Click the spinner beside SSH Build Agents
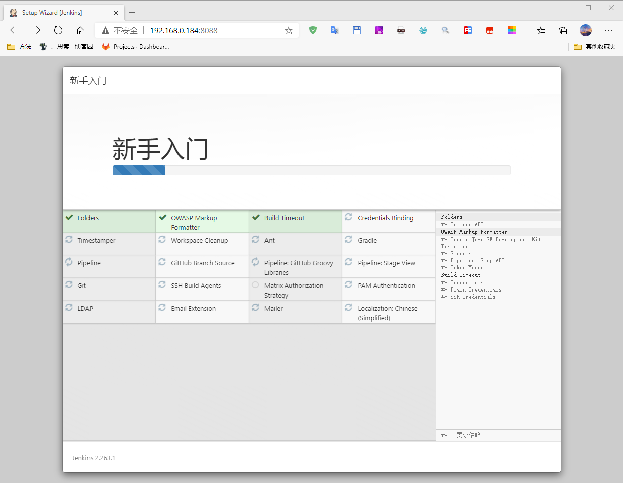The height and width of the screenshot is (483, 623). click(x=162, y=284)
